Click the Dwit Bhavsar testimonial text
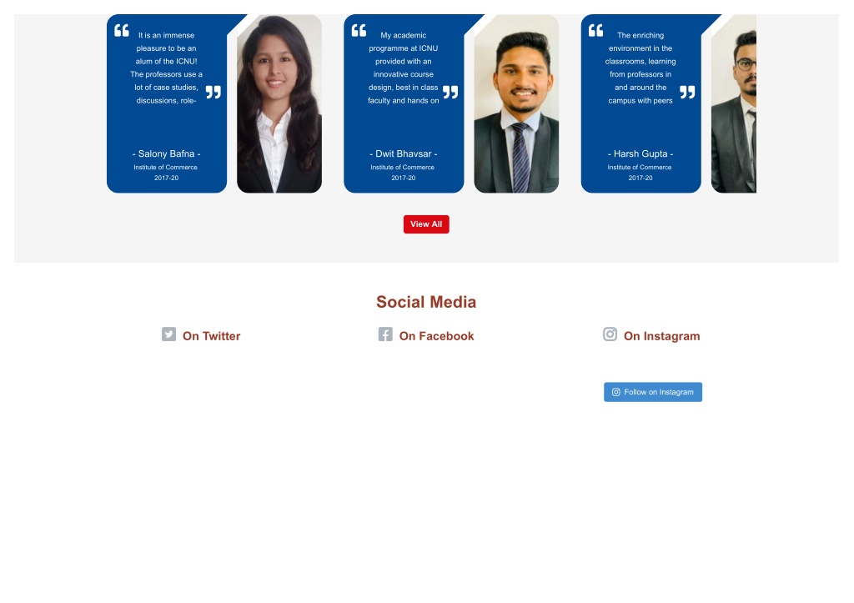Screen dimensions: 854x603 pos(403,68)
